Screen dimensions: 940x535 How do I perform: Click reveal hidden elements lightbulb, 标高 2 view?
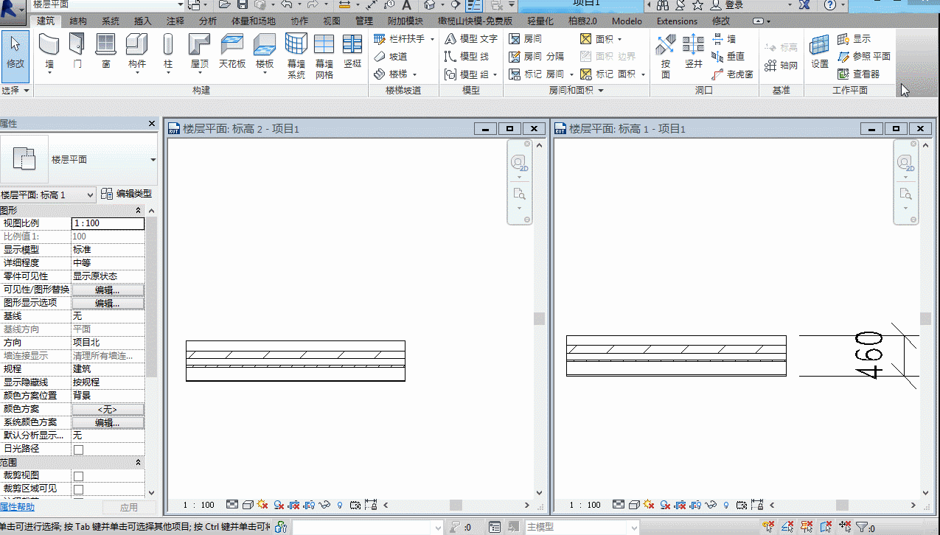pos(340,505)
